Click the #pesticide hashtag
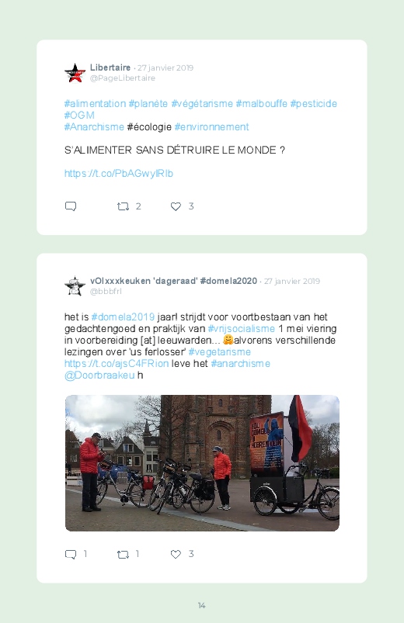 pos(313,104)
